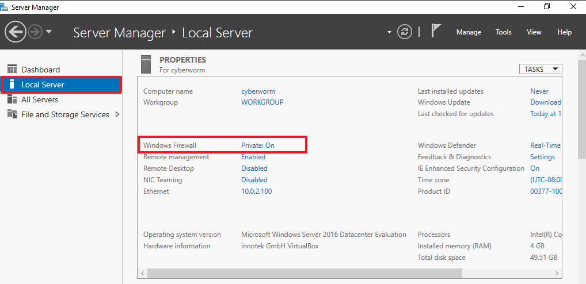Click the Dashboard grid icon in sidebar
586x284 pixels.
click(x=12, y=70)
